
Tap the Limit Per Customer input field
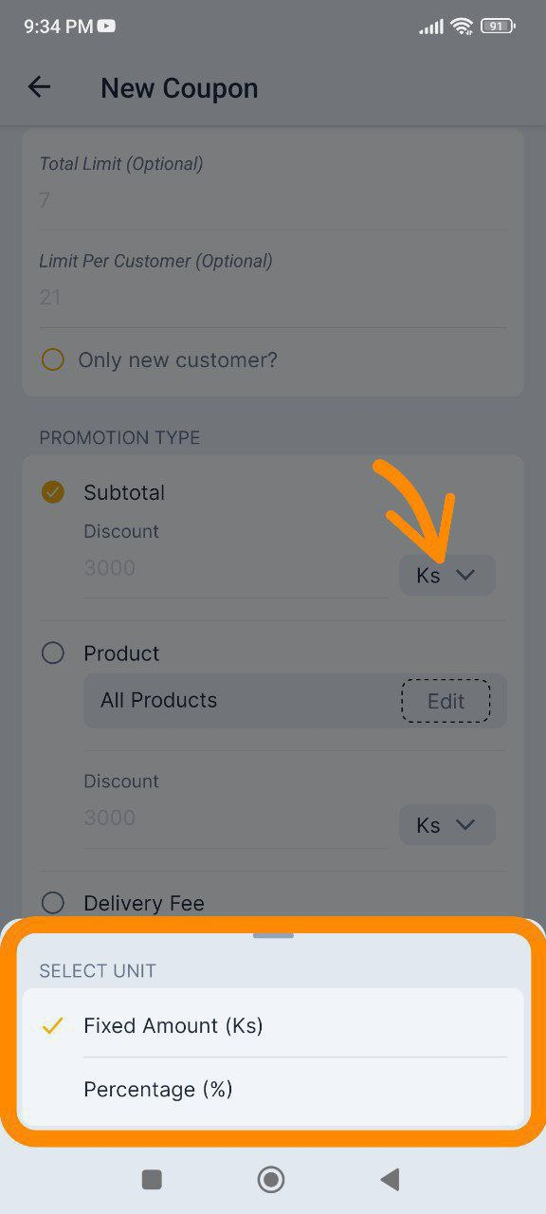pyautogui.click(x=273, y=298)
